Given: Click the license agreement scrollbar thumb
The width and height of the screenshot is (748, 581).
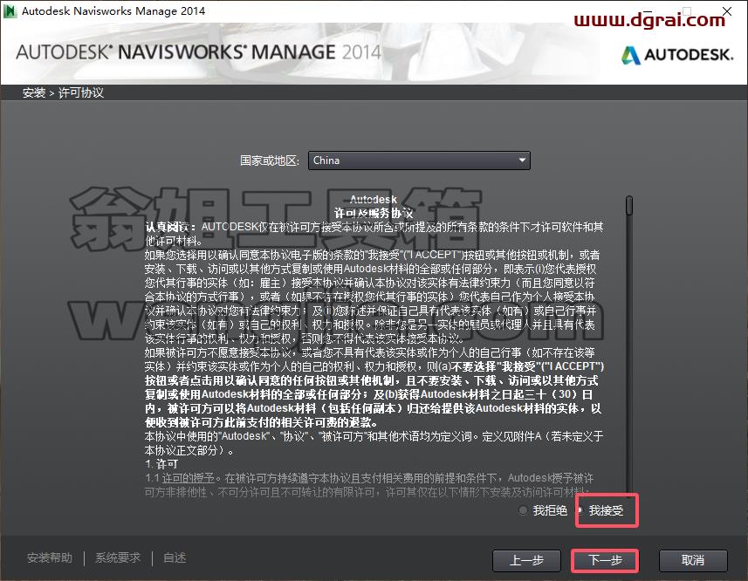Looking at the screenshot, I should [x=629, y=205].
